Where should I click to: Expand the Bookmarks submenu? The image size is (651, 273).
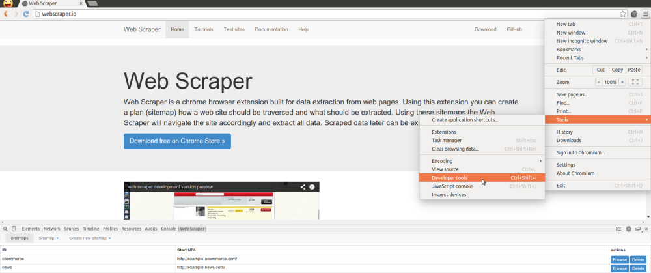(598, 50)
